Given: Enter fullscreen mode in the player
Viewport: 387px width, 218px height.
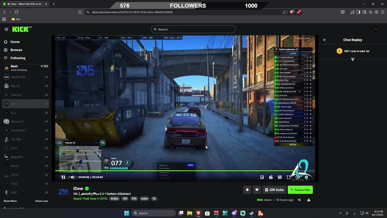Looking at the screenshot, I should click(288, 177).
